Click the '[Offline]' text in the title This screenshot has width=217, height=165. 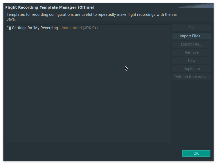tap(86, 7)
